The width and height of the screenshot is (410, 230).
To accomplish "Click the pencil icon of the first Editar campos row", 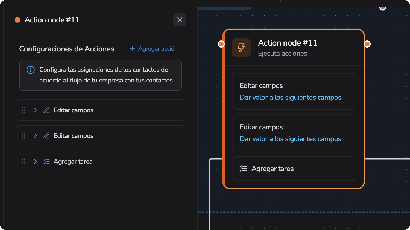I will [x=46, y=110].
